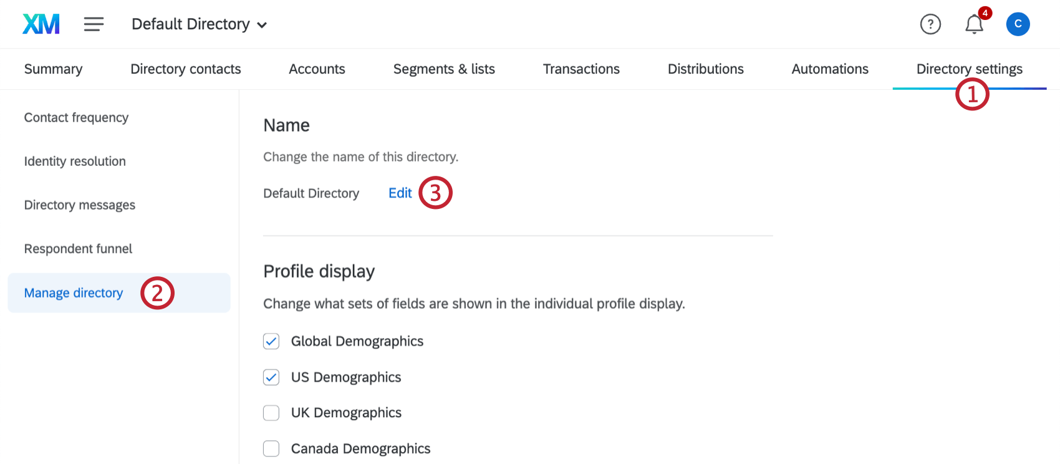Switch to Segments & lists

pos(444,69)
